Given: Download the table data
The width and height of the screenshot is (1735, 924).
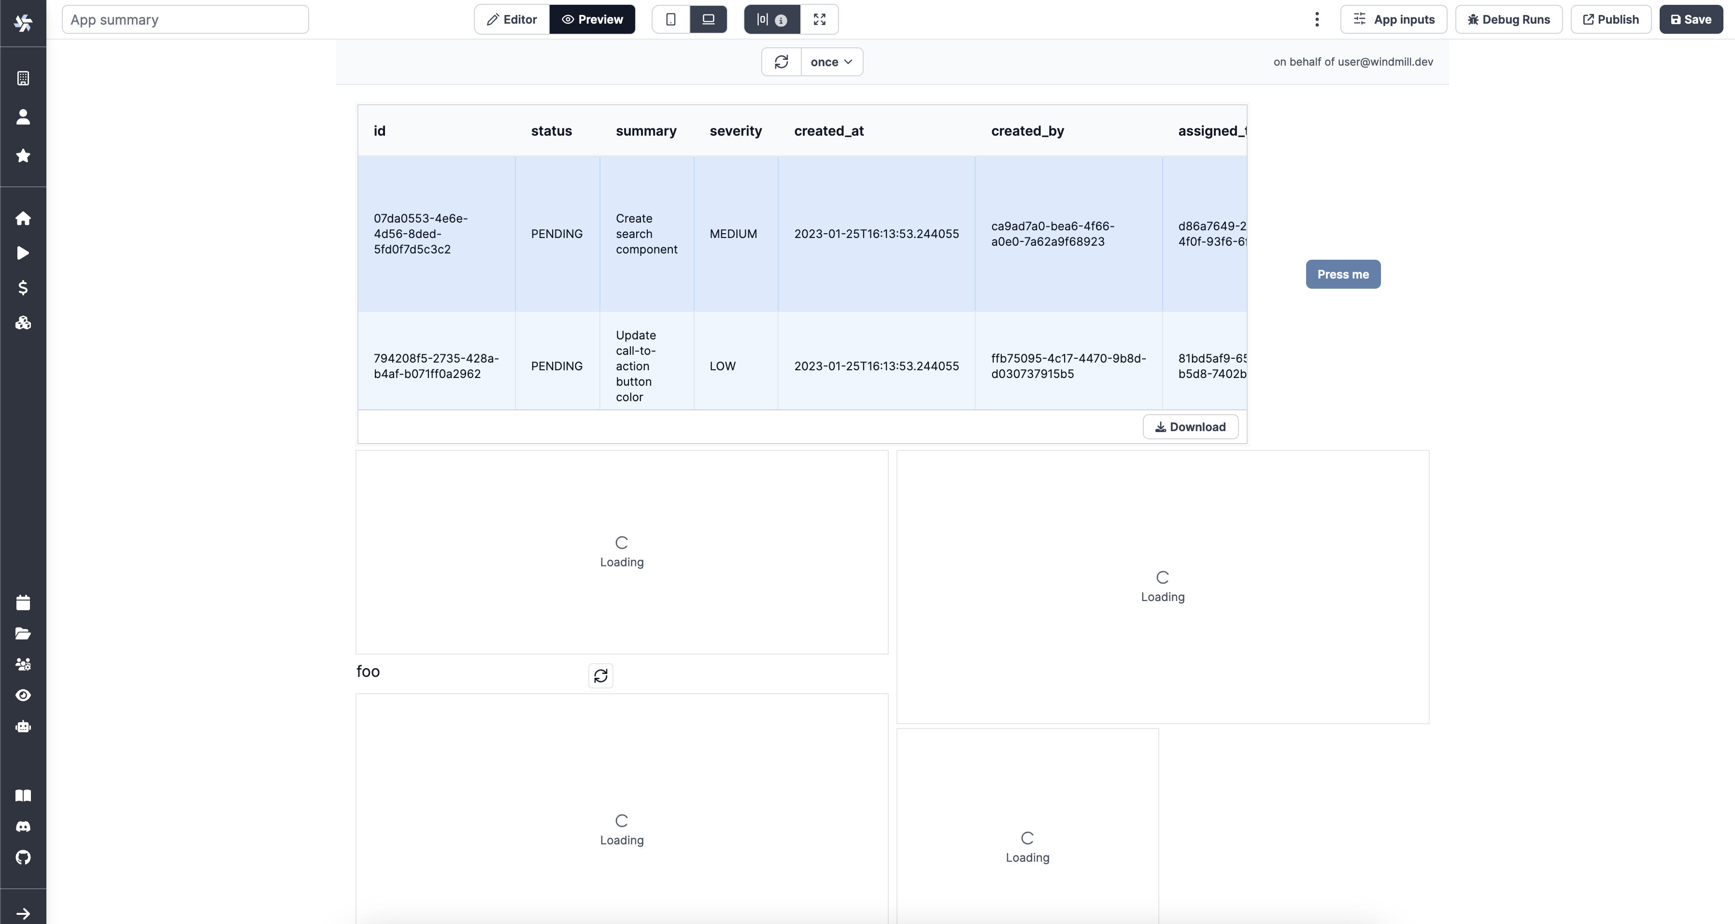Looking at the screenshot, I should click(1190, 427).
